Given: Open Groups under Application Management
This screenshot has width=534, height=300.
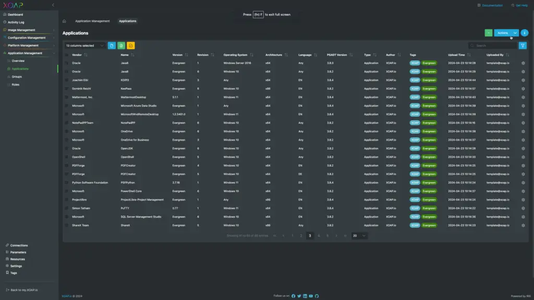Looking at the screenshot, I should (x=17, y=77).
